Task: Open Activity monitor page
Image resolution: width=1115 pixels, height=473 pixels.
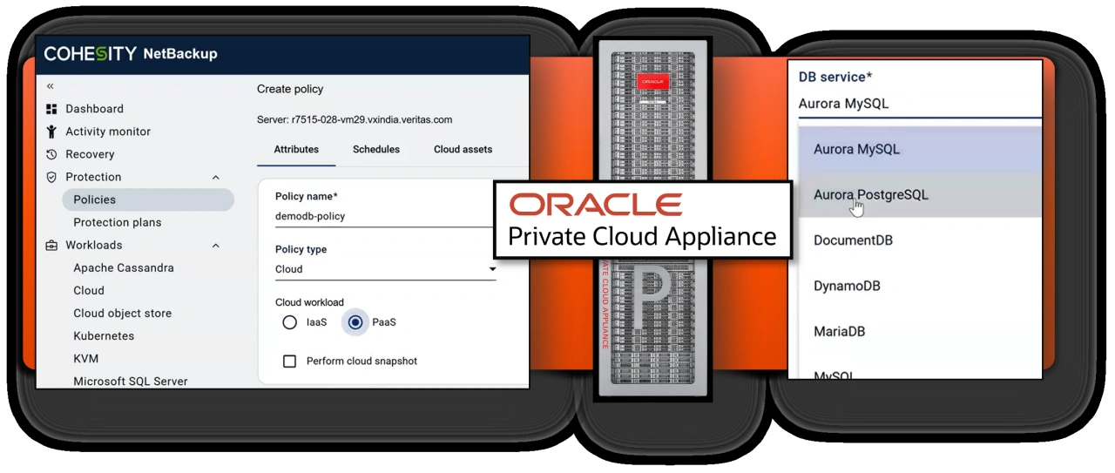Action: tap(108, 132)
